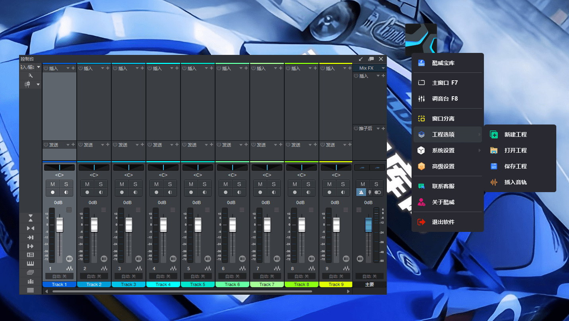This screenshot has height=321, width=569.
Task: Add an insert effect to Track 1 with plus
Action: click(x=73, y=68)
